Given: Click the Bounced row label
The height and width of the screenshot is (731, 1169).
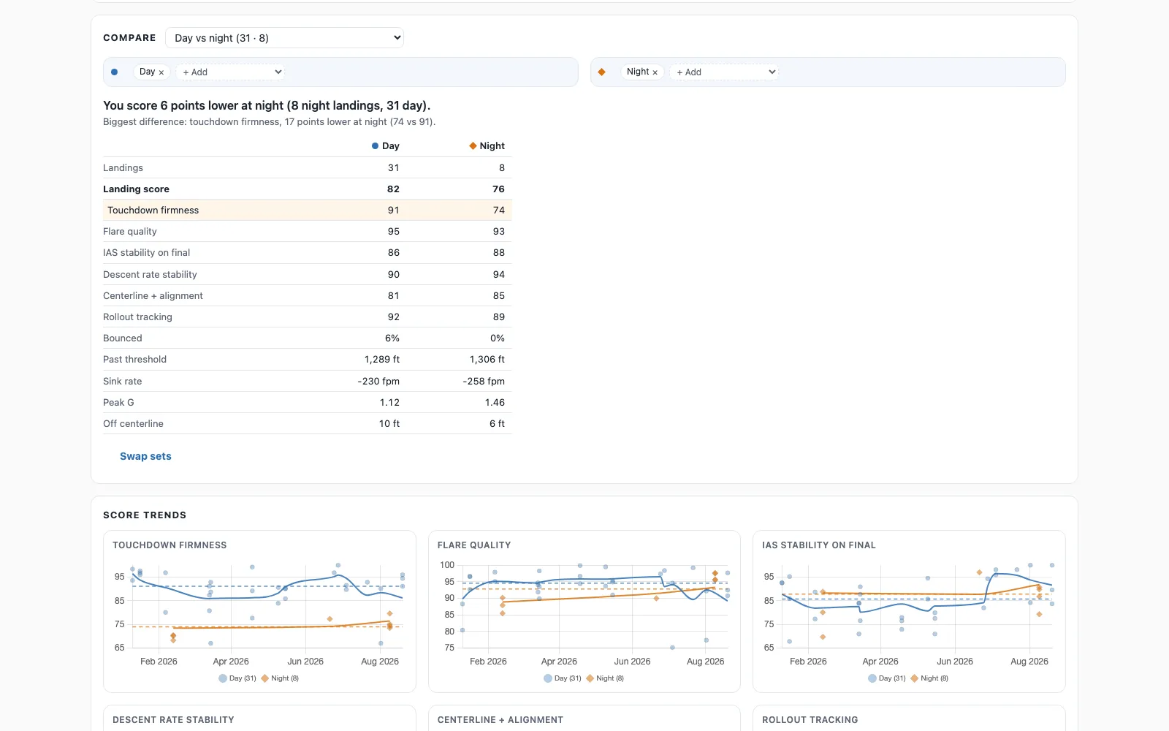Looking at the screenshot, I should [123, 338].
